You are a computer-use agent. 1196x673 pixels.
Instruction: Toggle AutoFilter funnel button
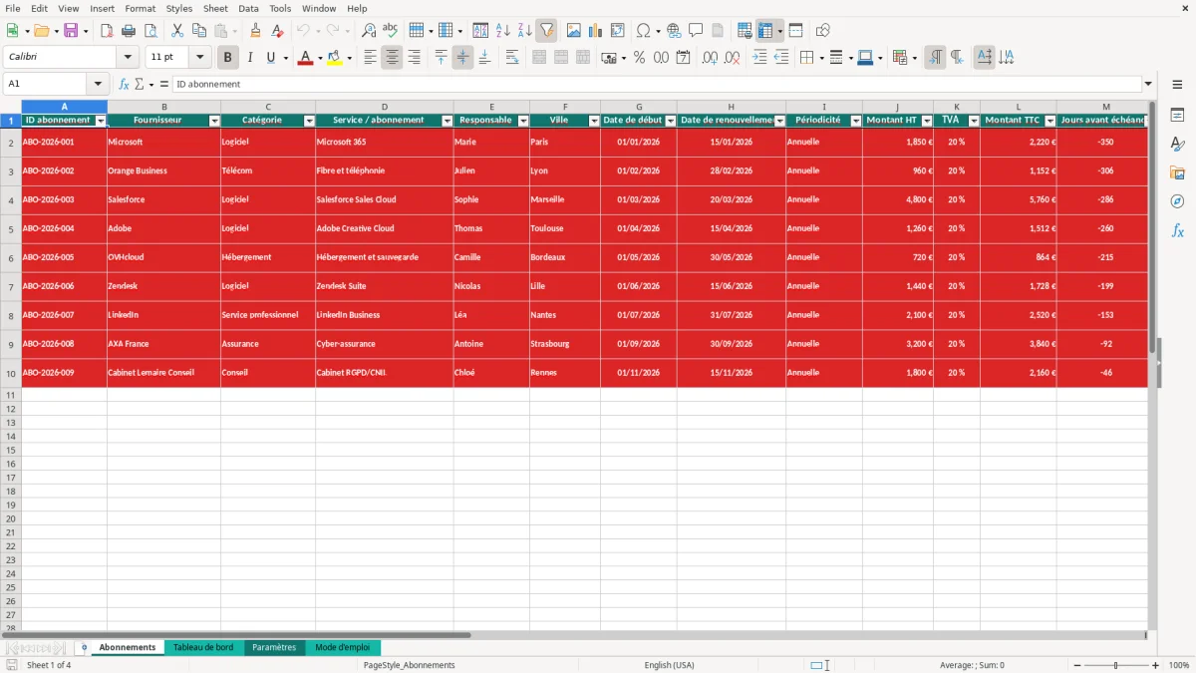click(546, 31)
